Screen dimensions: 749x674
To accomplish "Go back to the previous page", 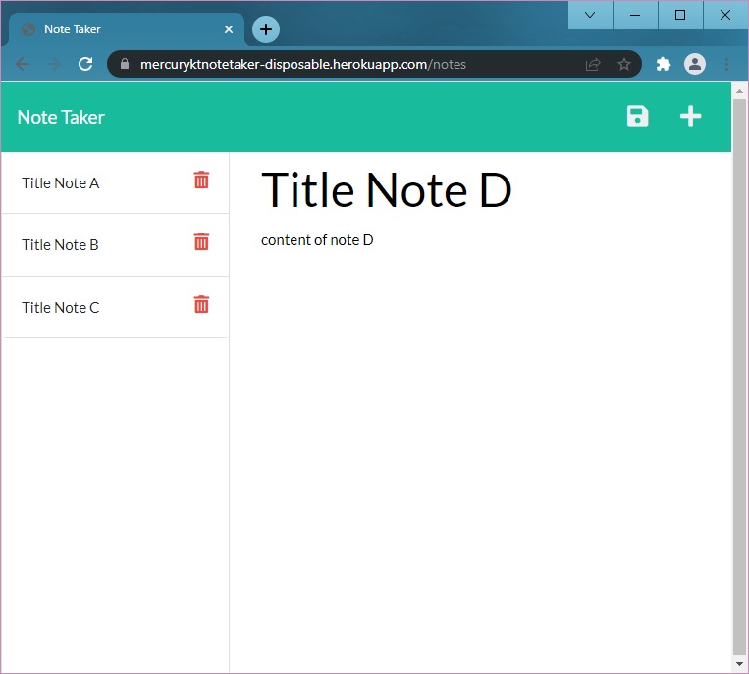I will click(23, 64).
